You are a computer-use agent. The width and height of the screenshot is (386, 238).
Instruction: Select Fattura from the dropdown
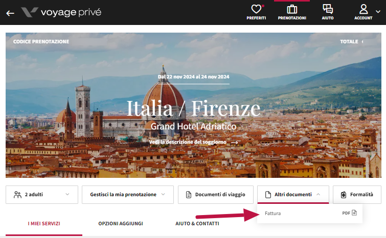pos(310,213)
